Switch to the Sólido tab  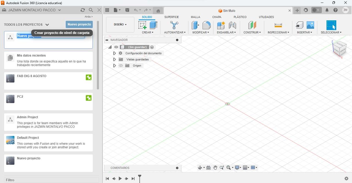147,17
